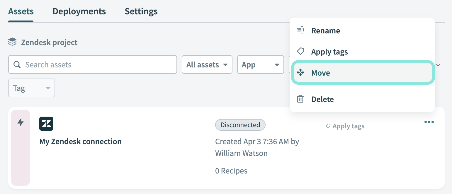Viewport: 452px width, 194px height.
Task: Click the Disconnected status badge
Action: tap(240, 125)
